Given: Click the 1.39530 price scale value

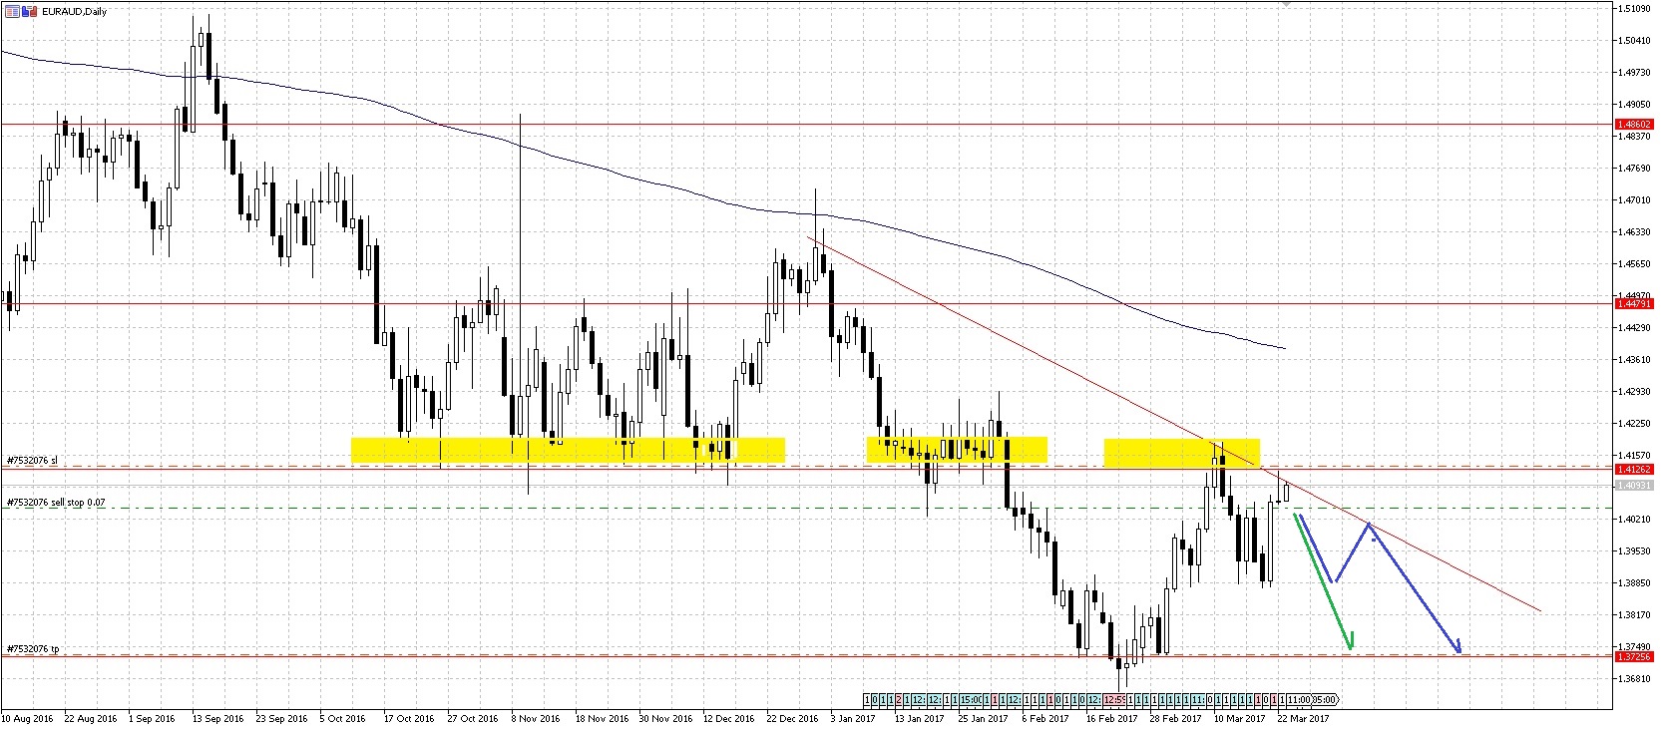Looking at the screenshot, I should 1633,550.
